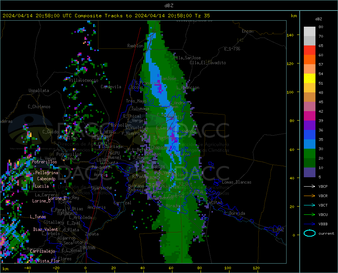The width and height of the screenshot is (338, 273).
Task: Select the light blue 35 dBZ swatch
Action: pos(309,144)
